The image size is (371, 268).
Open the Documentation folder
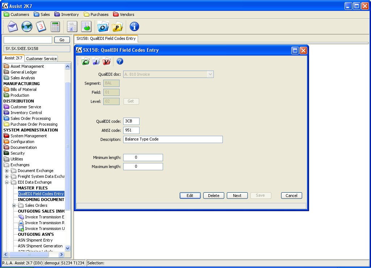20,147
